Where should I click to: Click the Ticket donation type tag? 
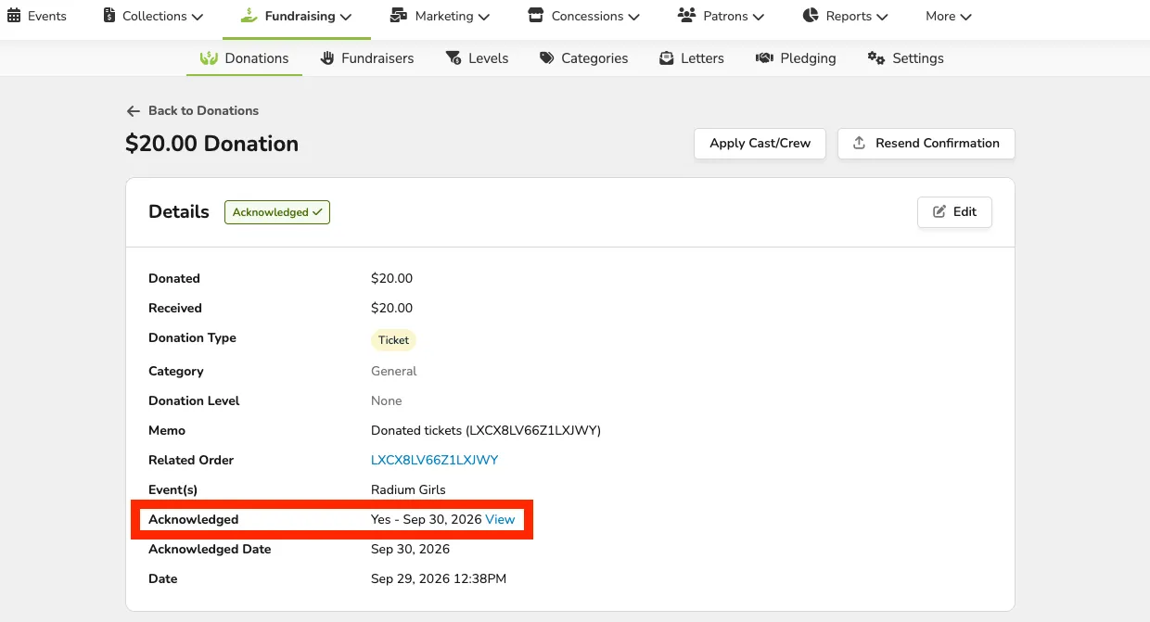[394, 340]
